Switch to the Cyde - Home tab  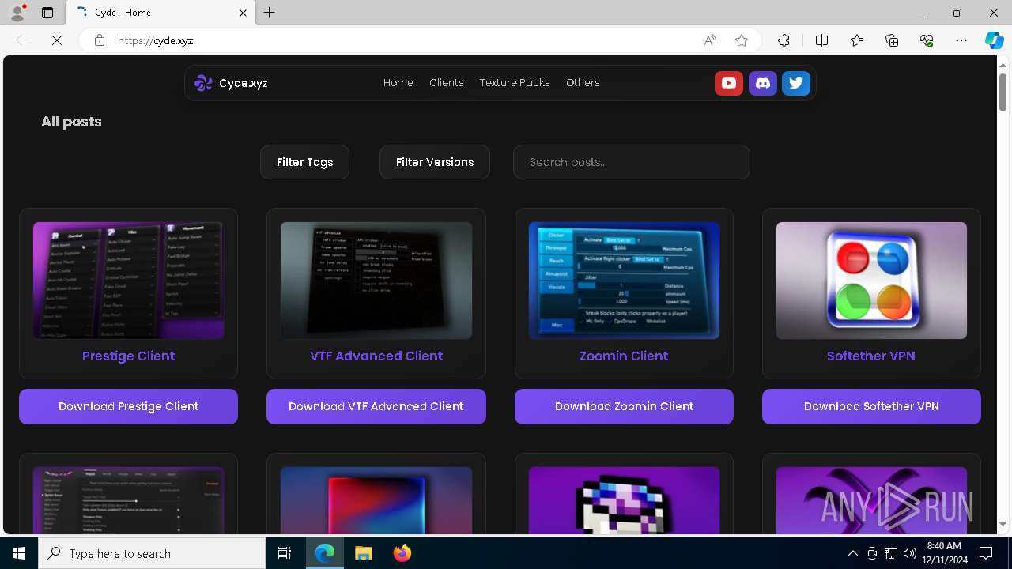[160, 13]
